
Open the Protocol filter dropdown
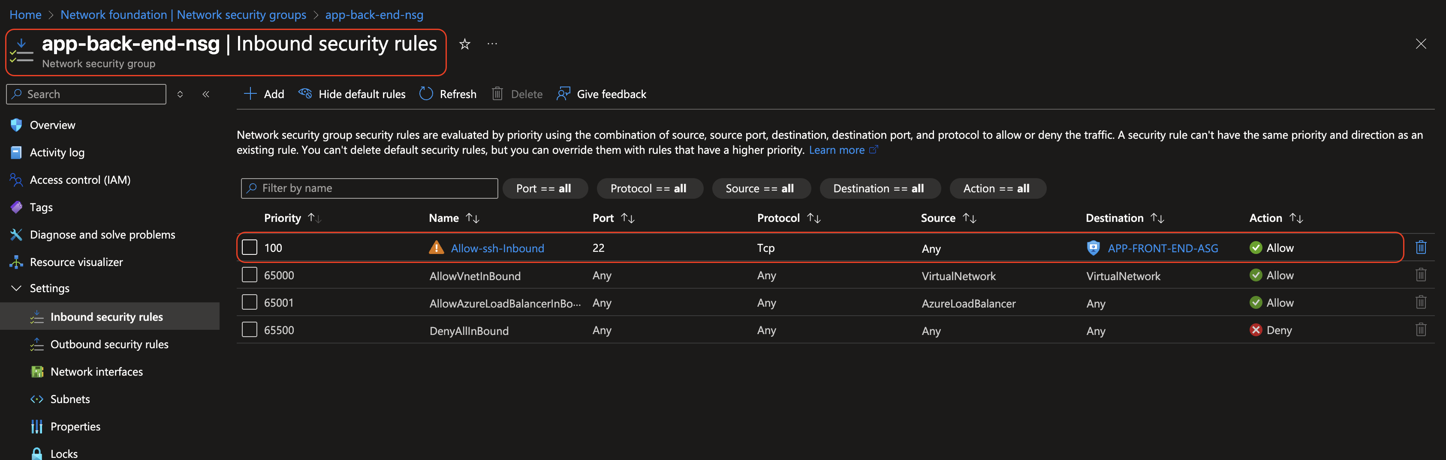[650, 188]
